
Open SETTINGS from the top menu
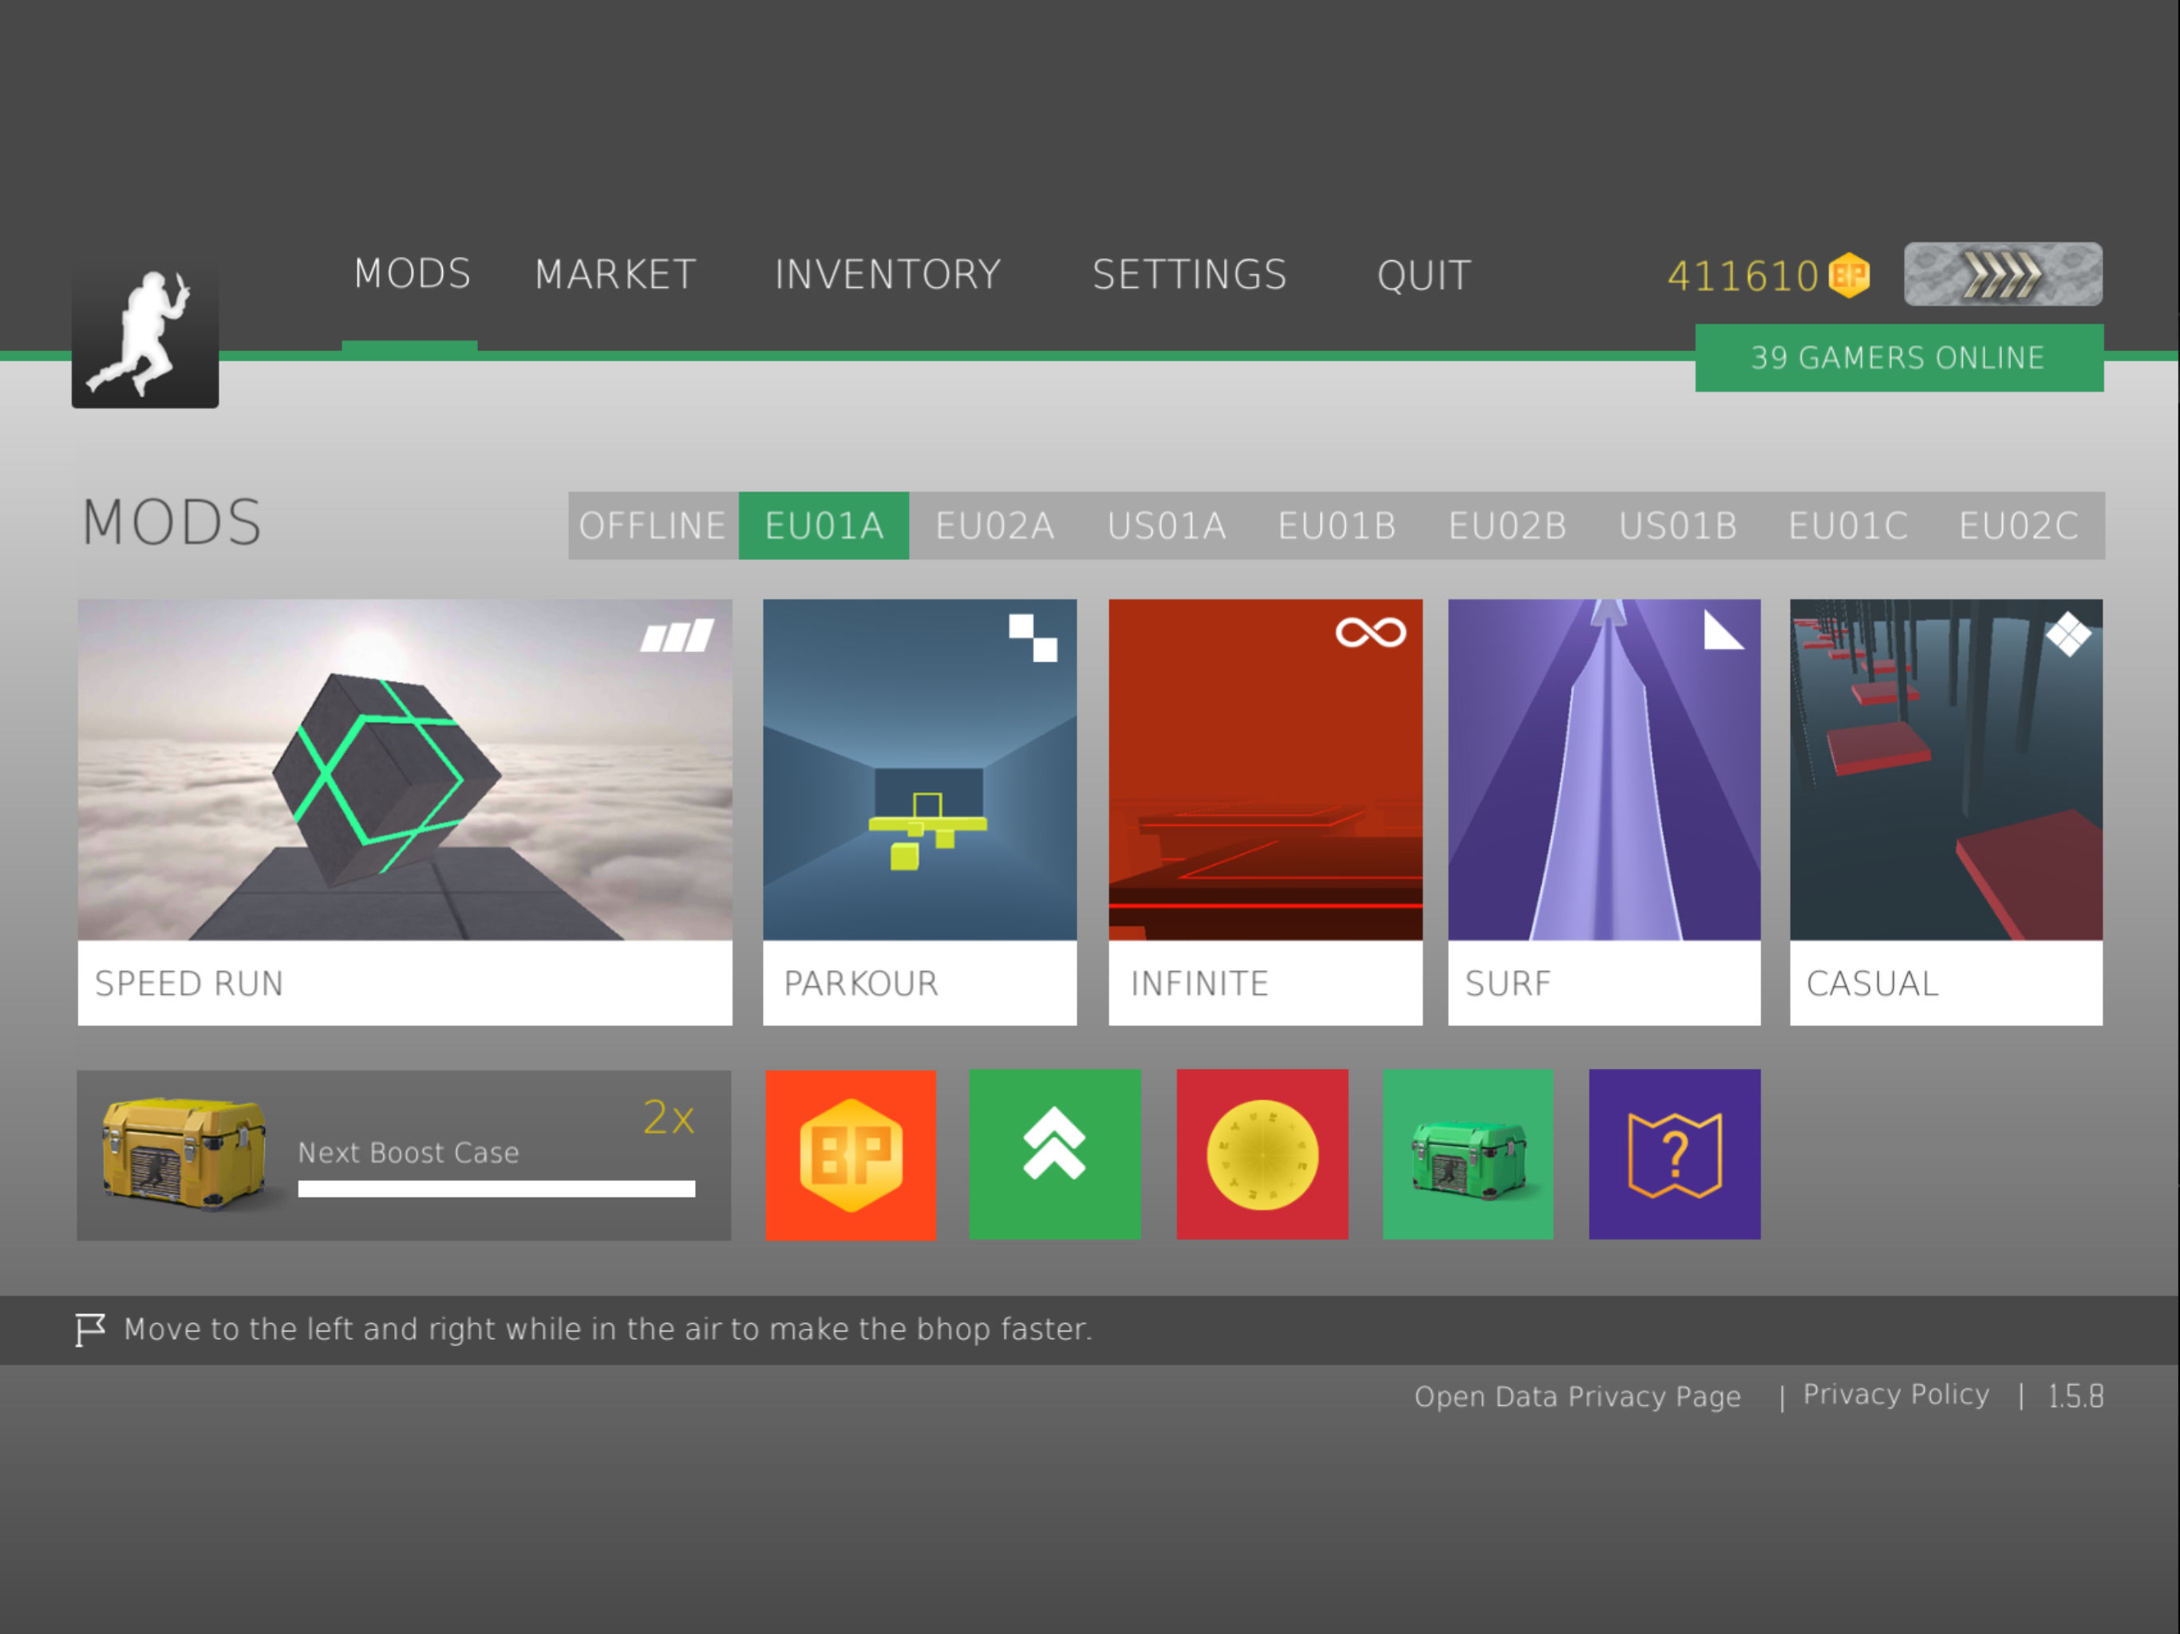pos(1189,274)
